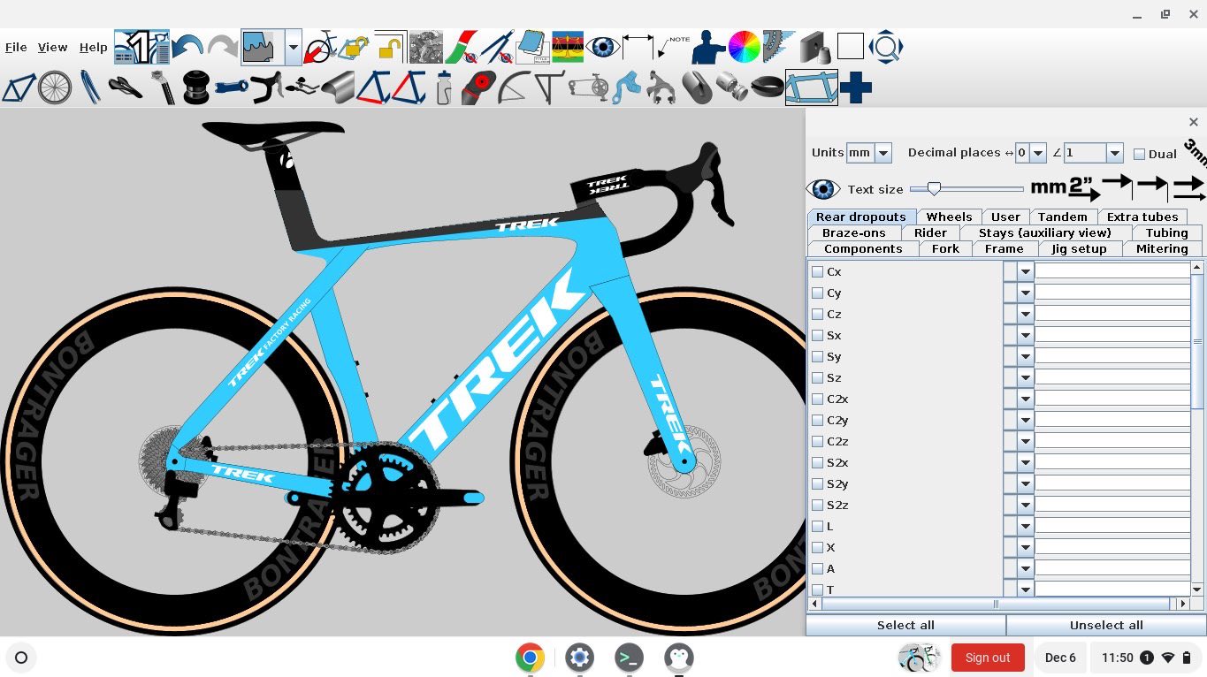Image resolution: width=1207 pixels, height=677 pixels.
Task: Switch to the Jig setup tab
Action: pyautogui.click(x=1079, y=248)
